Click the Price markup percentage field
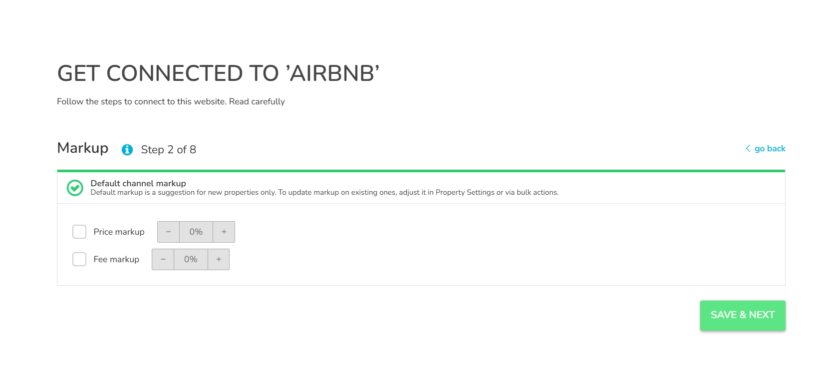 (196, 232)
